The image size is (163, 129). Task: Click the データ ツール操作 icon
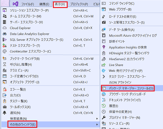[x=104, y=29]
